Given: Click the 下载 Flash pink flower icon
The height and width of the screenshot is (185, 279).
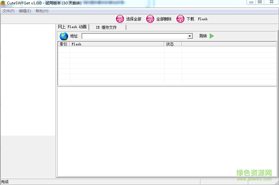Looking at the screenshot, I should [x=180, y=19].
